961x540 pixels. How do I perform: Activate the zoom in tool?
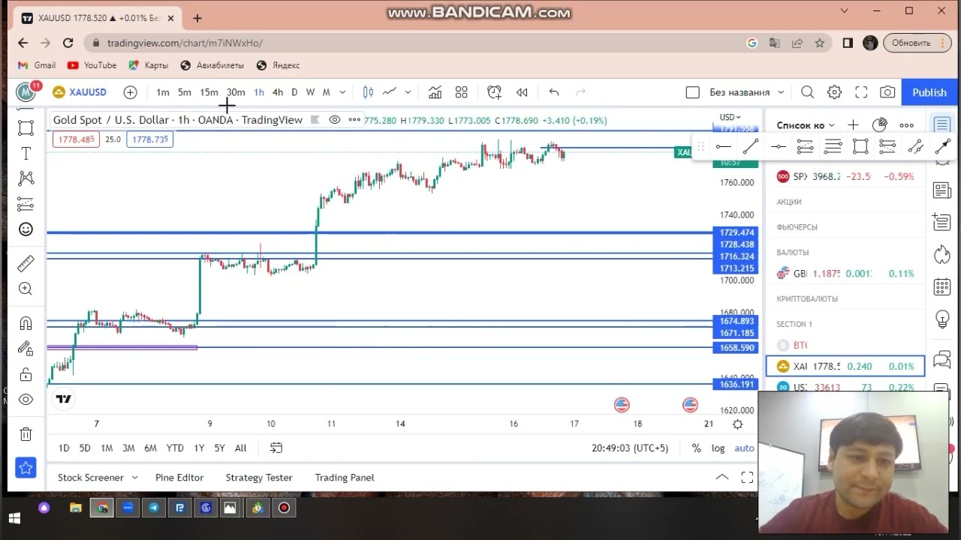[26, 289]
